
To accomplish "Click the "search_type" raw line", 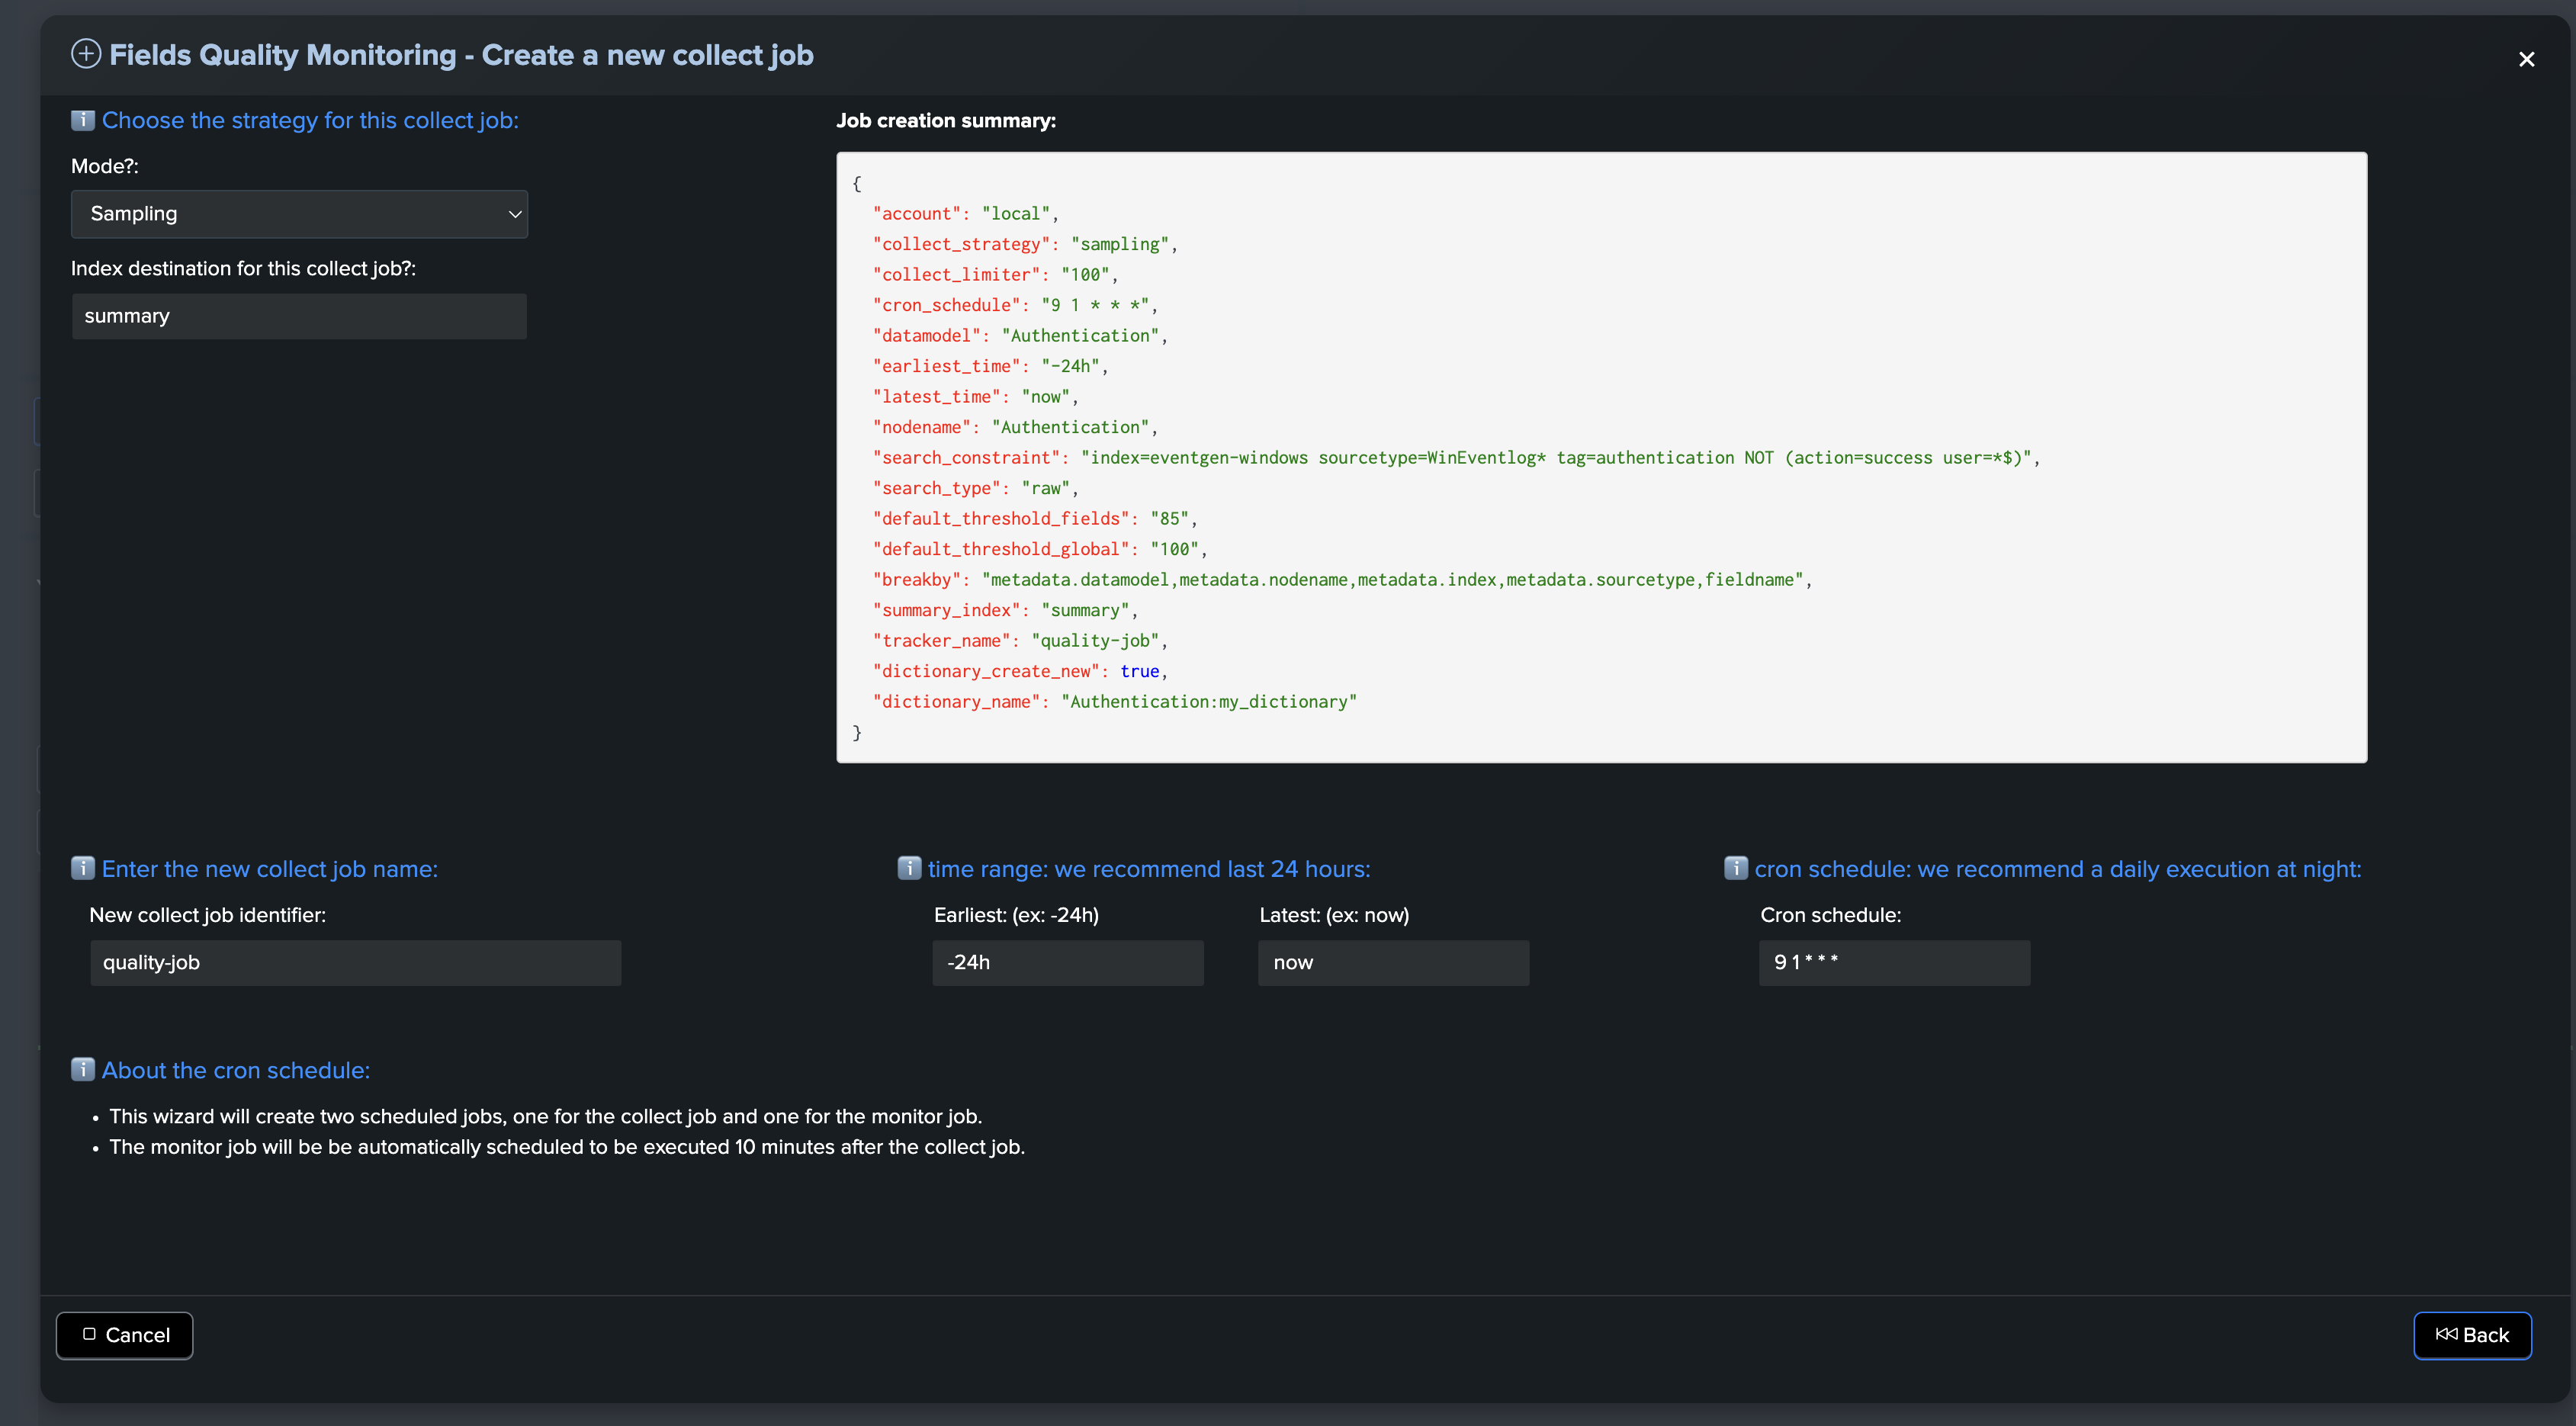I will coord(975,488).
